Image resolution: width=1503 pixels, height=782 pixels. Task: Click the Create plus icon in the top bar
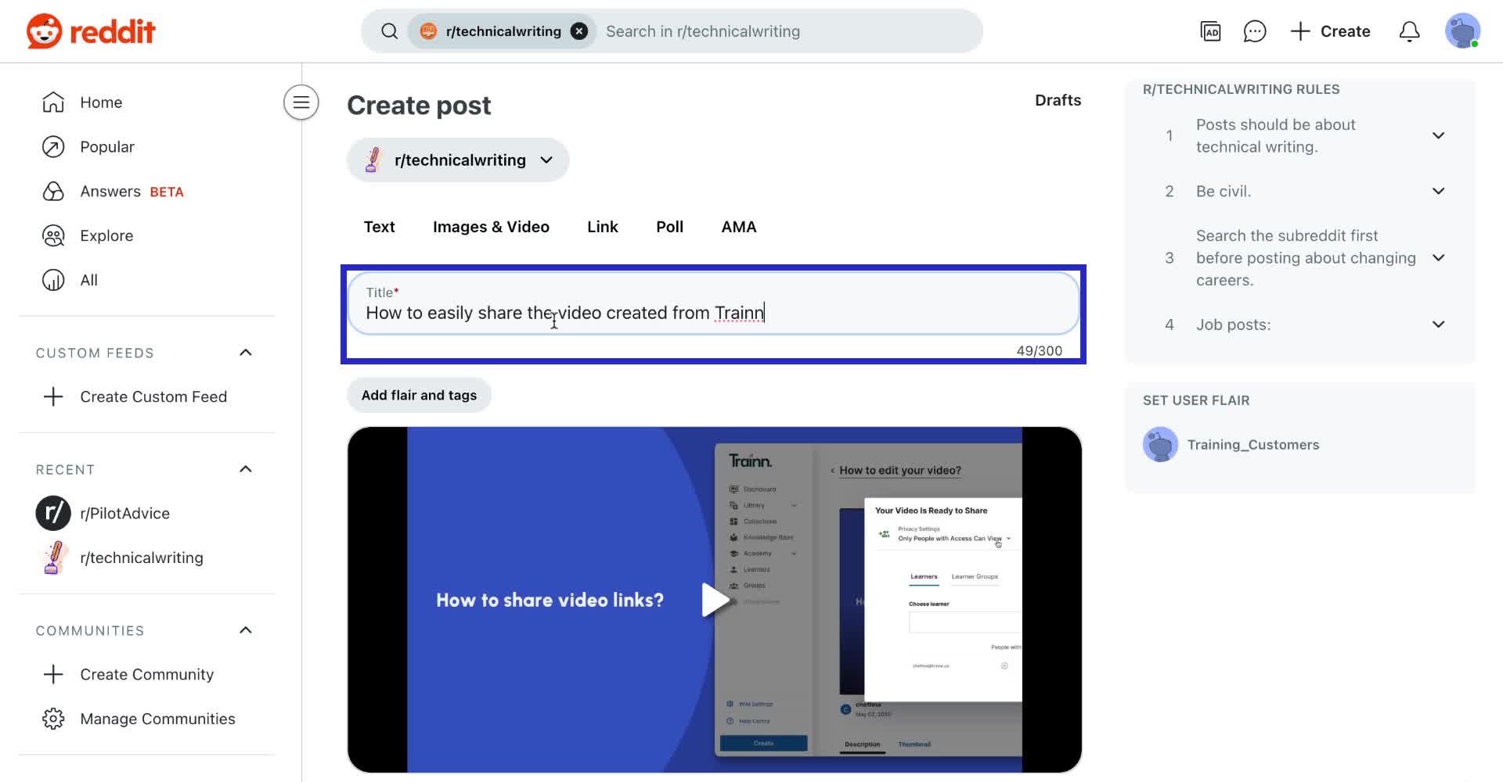[x=1299, y=31]
